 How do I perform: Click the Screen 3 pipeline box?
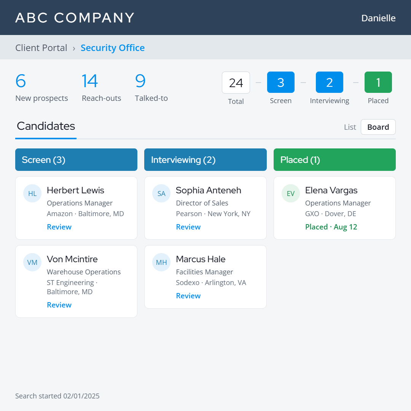(x=281, y=82)
